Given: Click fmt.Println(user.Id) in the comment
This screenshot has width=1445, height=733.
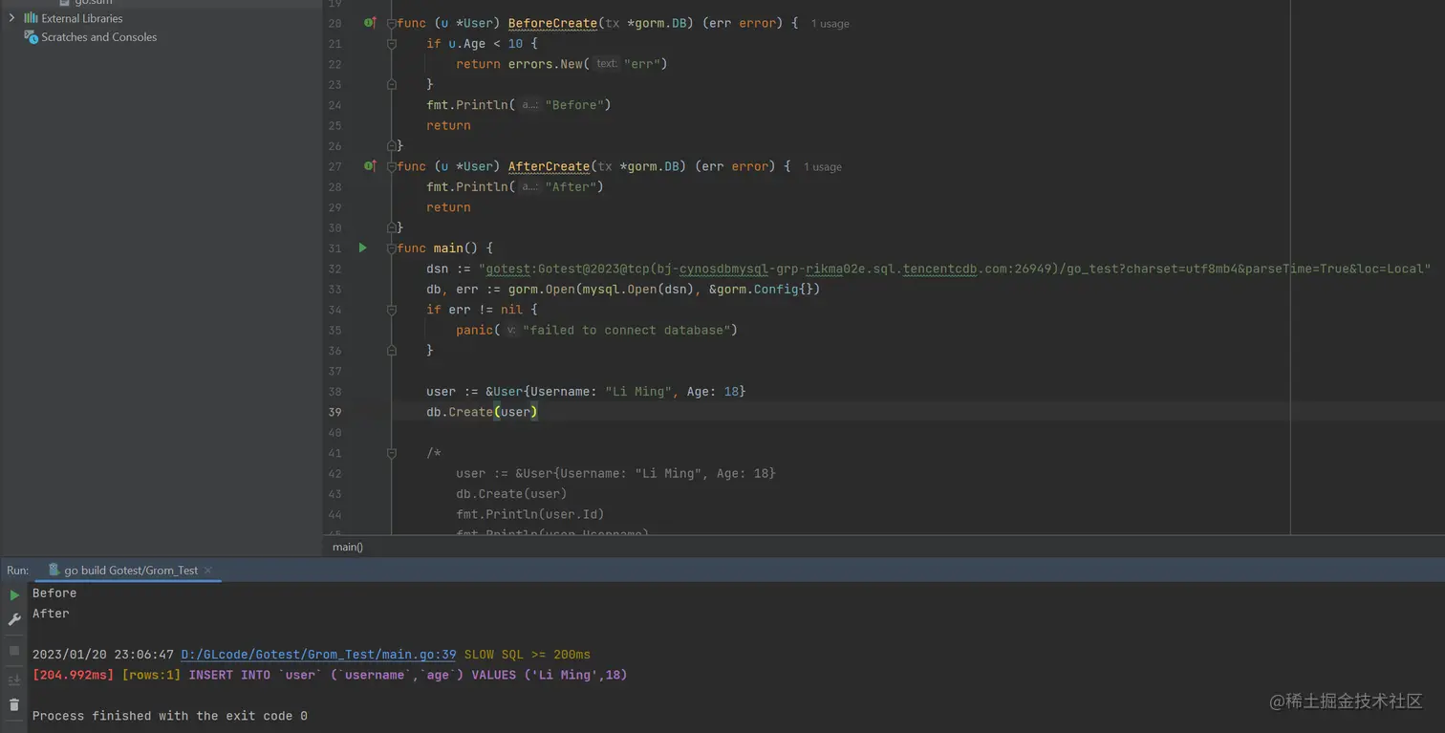Looking at the screenshot, I should pos(530,514).
